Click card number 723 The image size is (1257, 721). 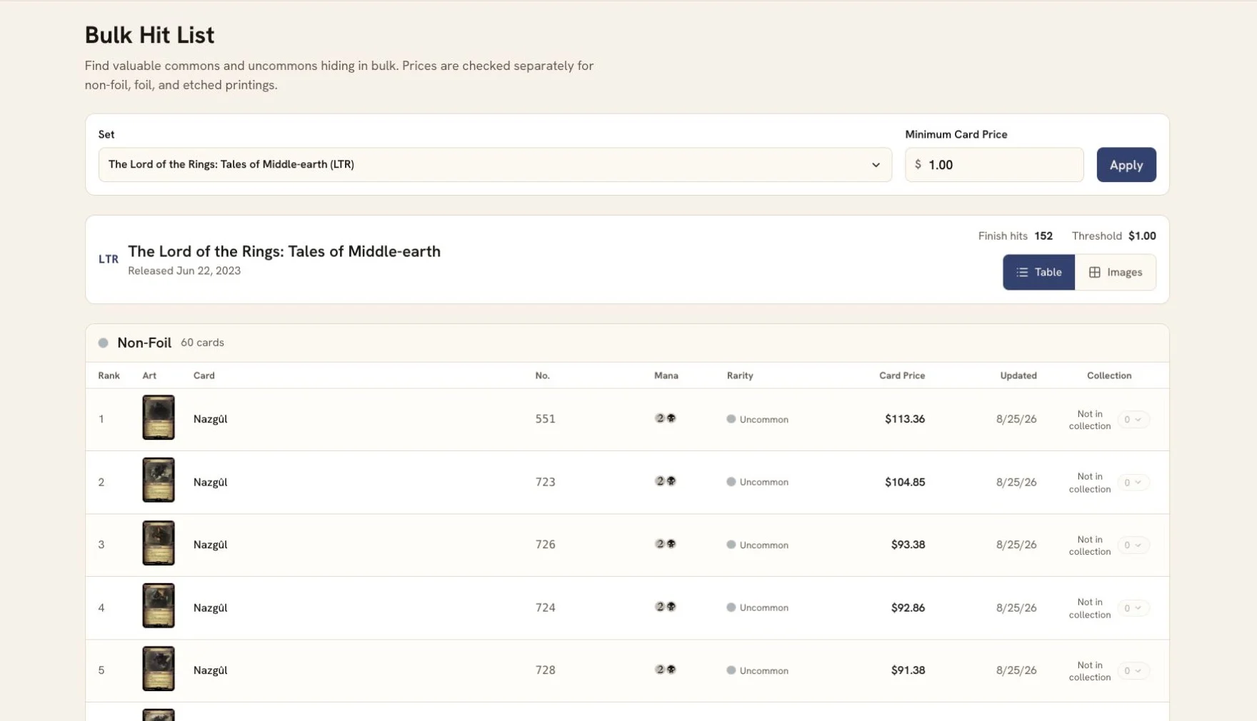coord(545,482)
